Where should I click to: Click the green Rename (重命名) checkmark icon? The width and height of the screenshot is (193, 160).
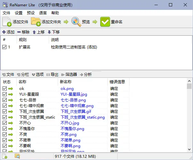coord(105,22)
